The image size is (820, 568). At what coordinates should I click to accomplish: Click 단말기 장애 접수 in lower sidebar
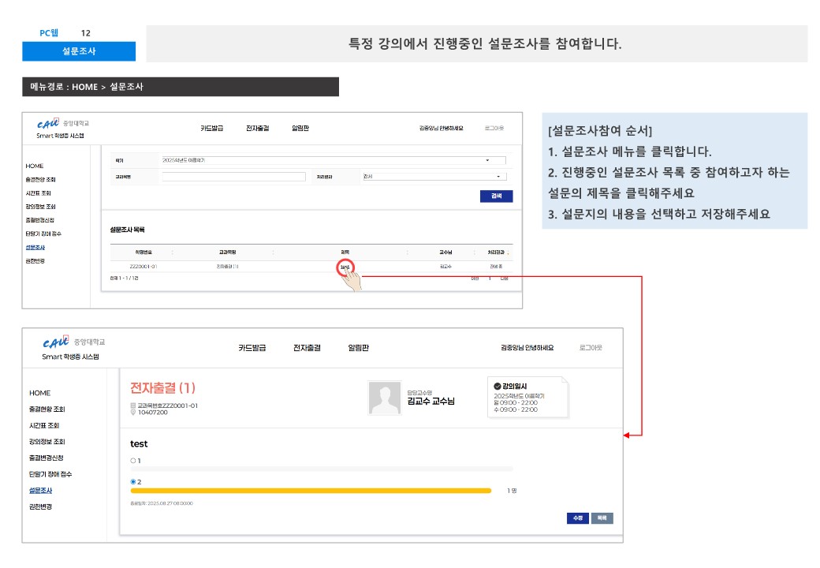tap(50, 474)
